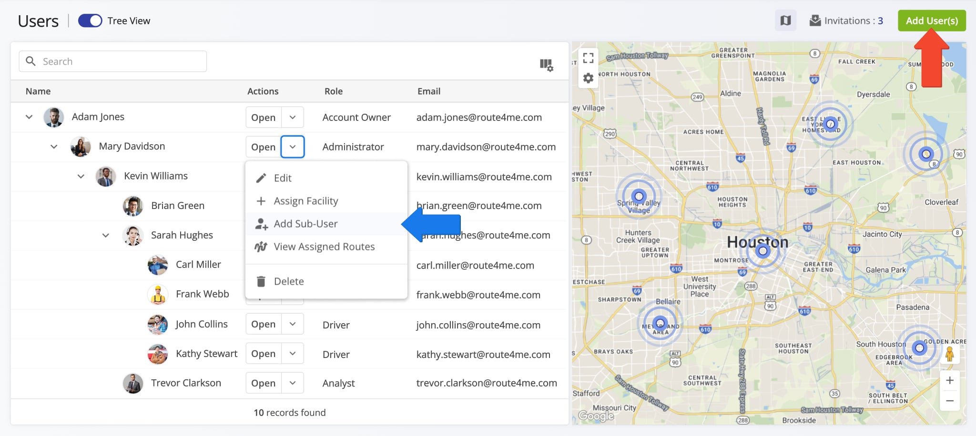Open Kathy Stewart actions dropdown arrow
The width and height of the screenshot is (976, 436).
(293, 354)
